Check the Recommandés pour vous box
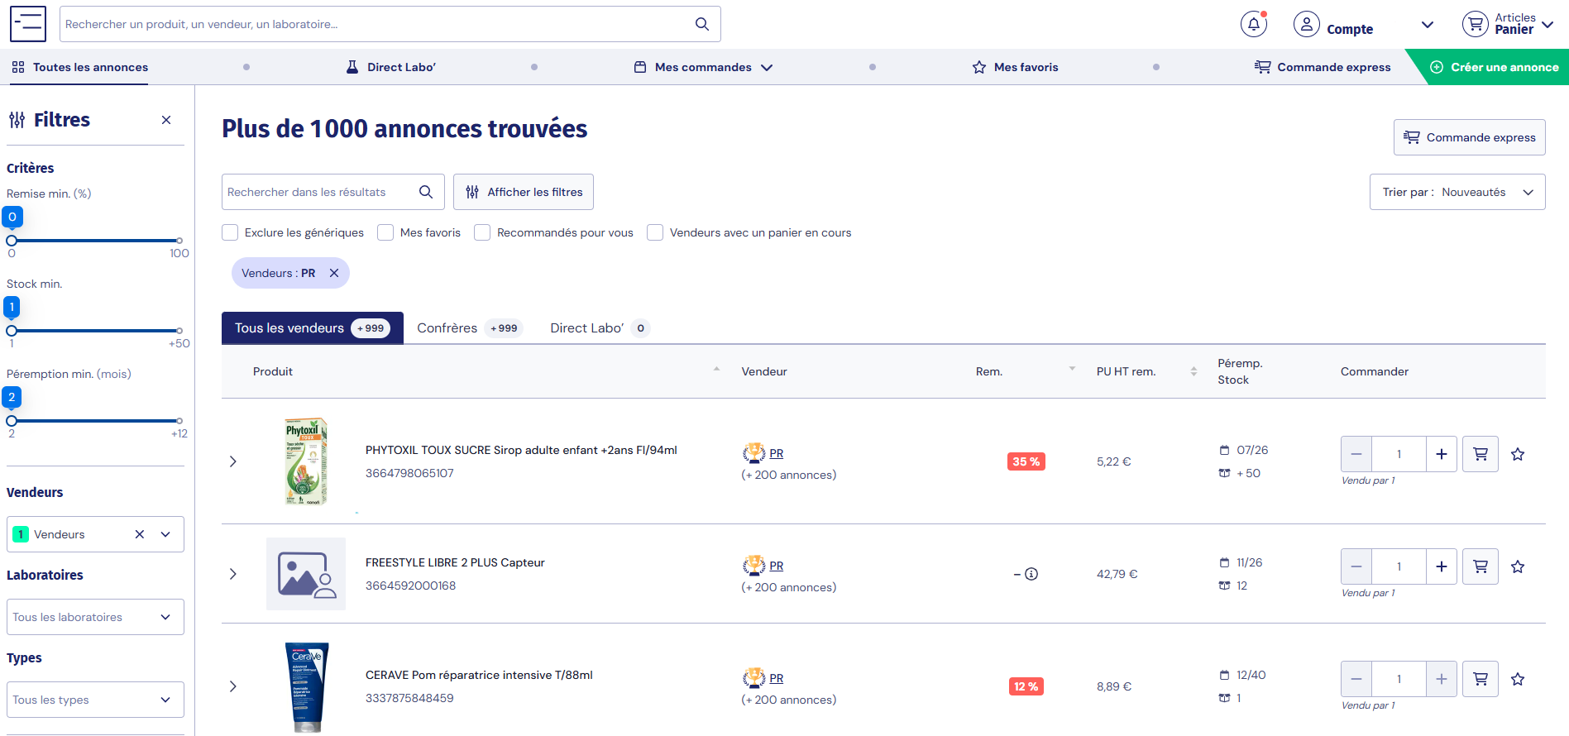Image resolution: width=1569 pixels, height=736 pixels. (x=482, y=232)
